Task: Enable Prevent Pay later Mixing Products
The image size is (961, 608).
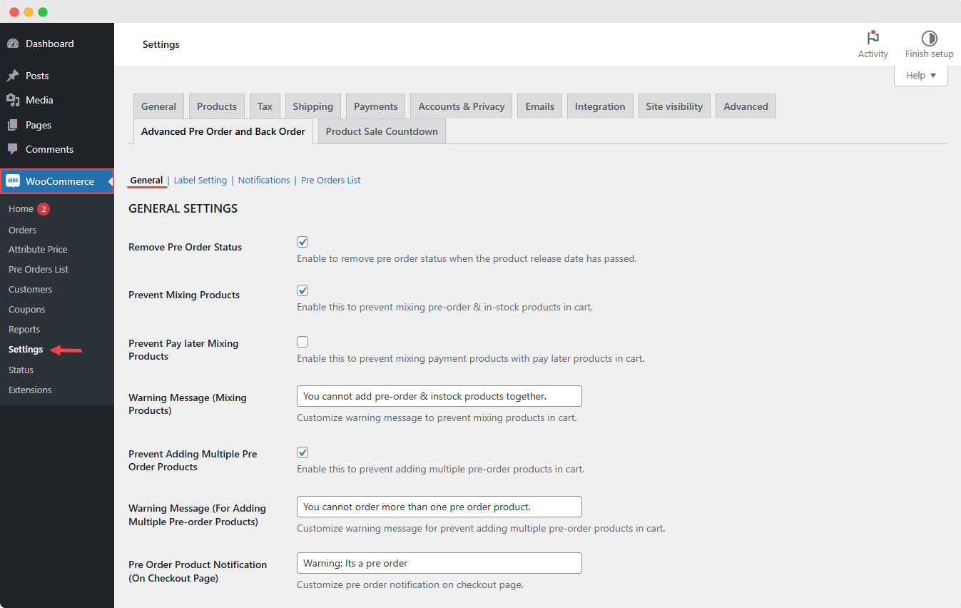Action: [x=302, y=342]
